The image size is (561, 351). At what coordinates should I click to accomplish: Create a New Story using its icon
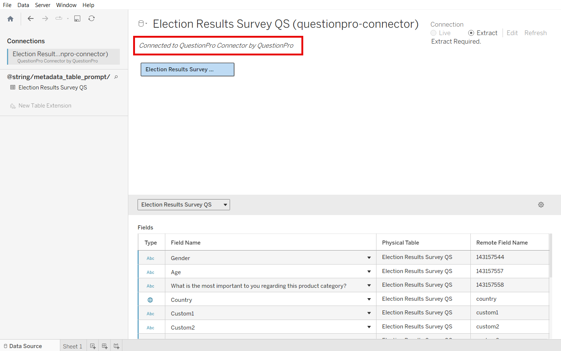(116, 345)
